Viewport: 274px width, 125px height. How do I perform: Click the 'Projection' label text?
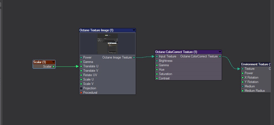(x=90, y=88)
